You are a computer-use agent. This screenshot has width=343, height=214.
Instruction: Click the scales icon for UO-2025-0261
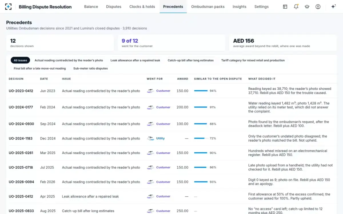coord(150,153)
